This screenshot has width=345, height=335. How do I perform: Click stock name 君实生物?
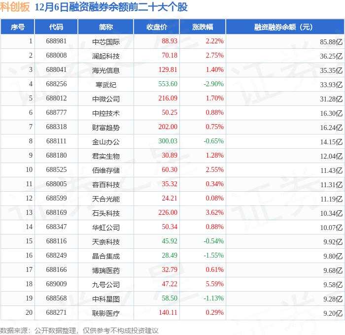click(106, 156)
